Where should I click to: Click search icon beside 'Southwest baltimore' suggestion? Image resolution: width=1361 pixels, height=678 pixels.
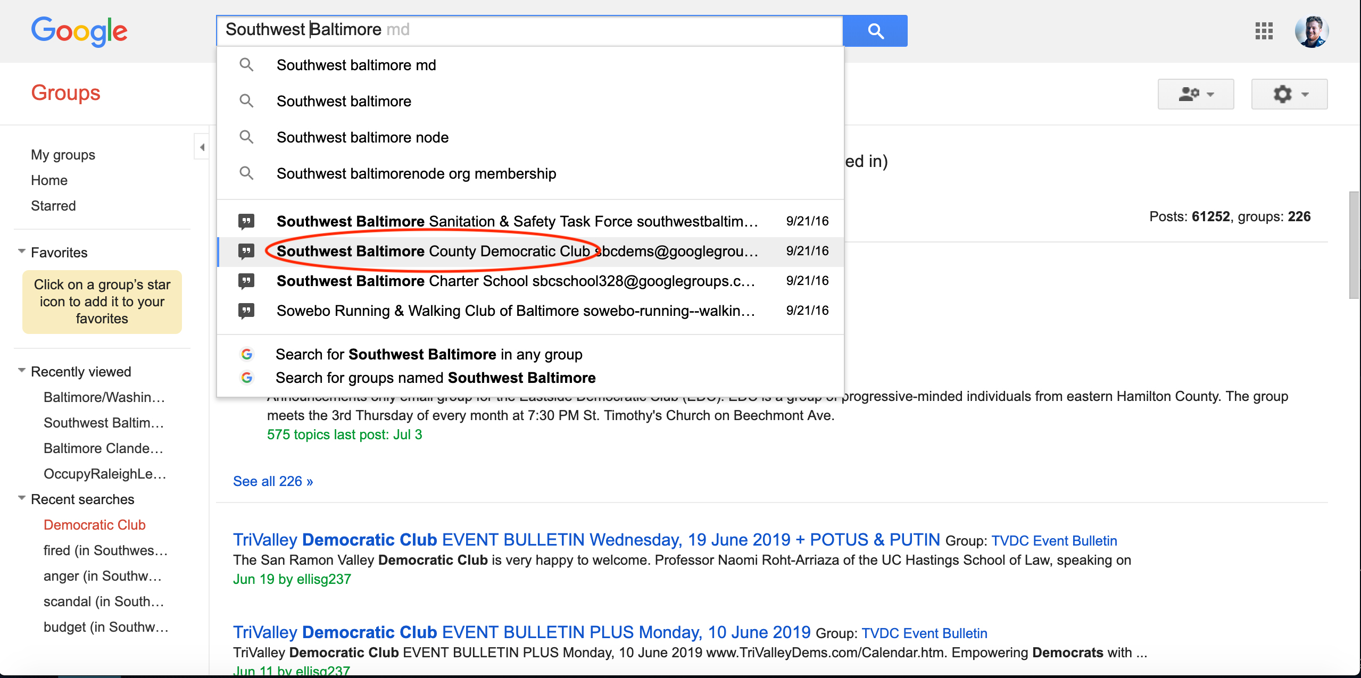246,101
